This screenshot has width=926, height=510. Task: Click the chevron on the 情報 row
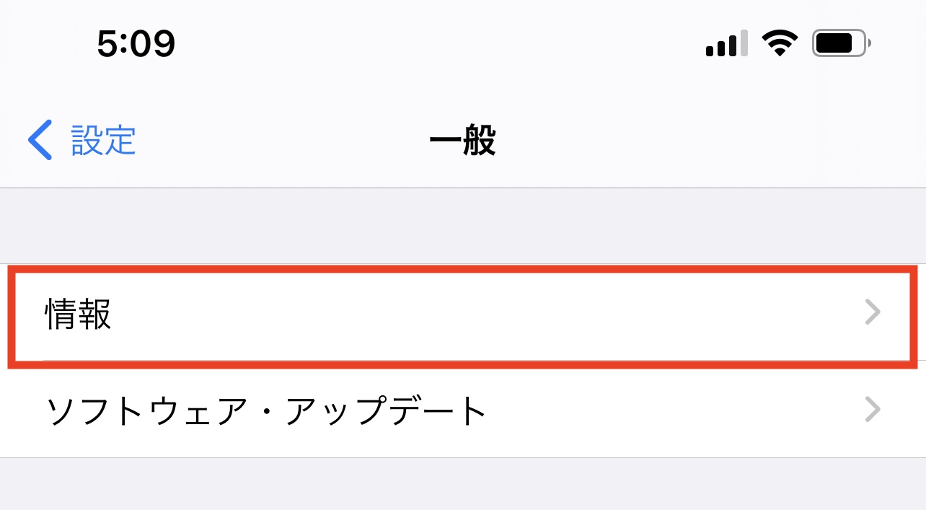pos(873,313)
